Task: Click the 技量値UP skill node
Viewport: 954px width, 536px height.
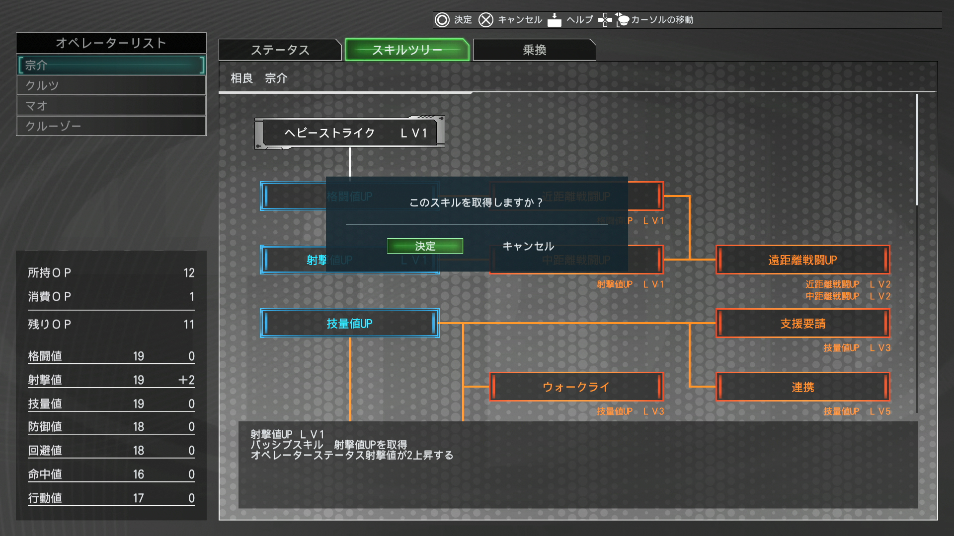Action: [x=350, y=324]
